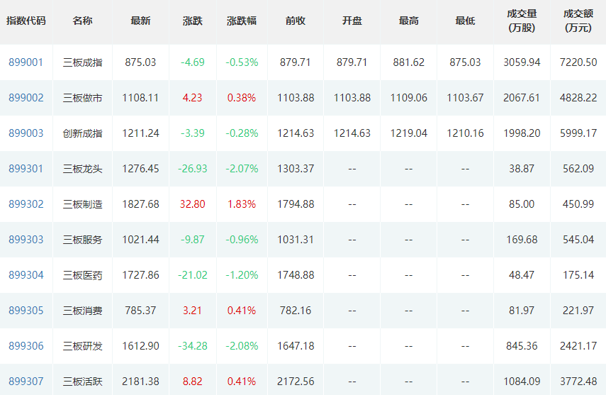Open index code 899304 link
The height and width of the screenshot is (395, 606).
pyautogui.click(x=26, y=275)
